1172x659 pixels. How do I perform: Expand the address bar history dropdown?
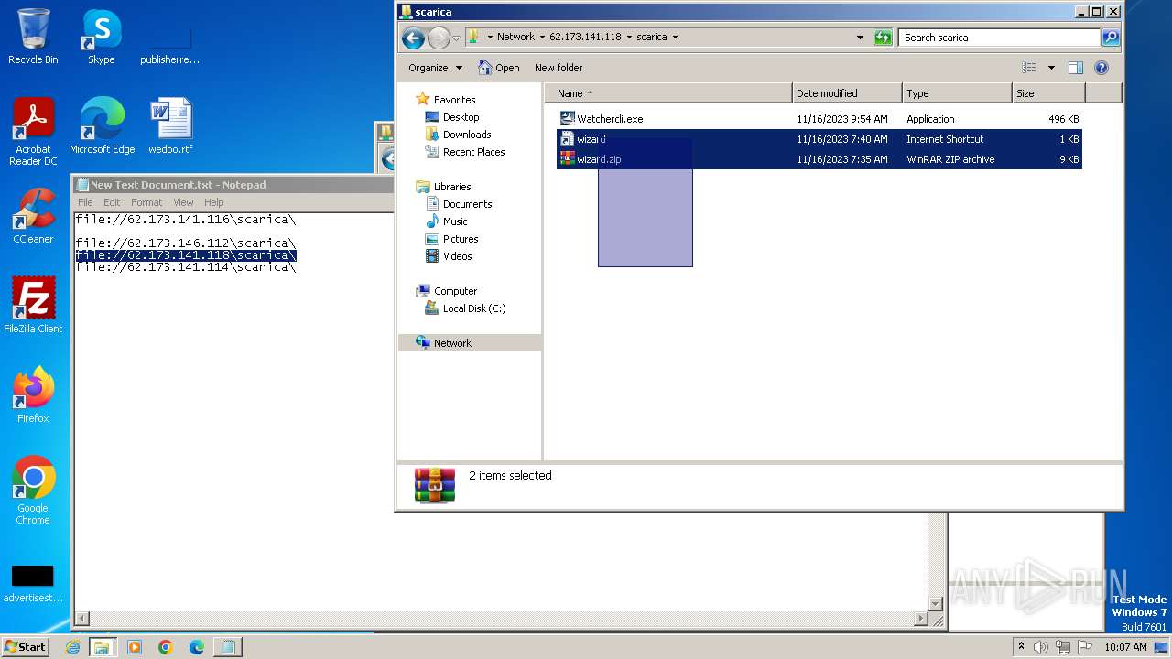coord(860,38)
